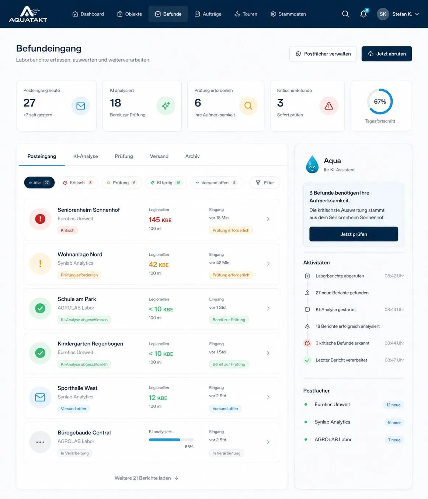
Task: Click the Aqua water drop assistant icon
Action: point(312,164)
